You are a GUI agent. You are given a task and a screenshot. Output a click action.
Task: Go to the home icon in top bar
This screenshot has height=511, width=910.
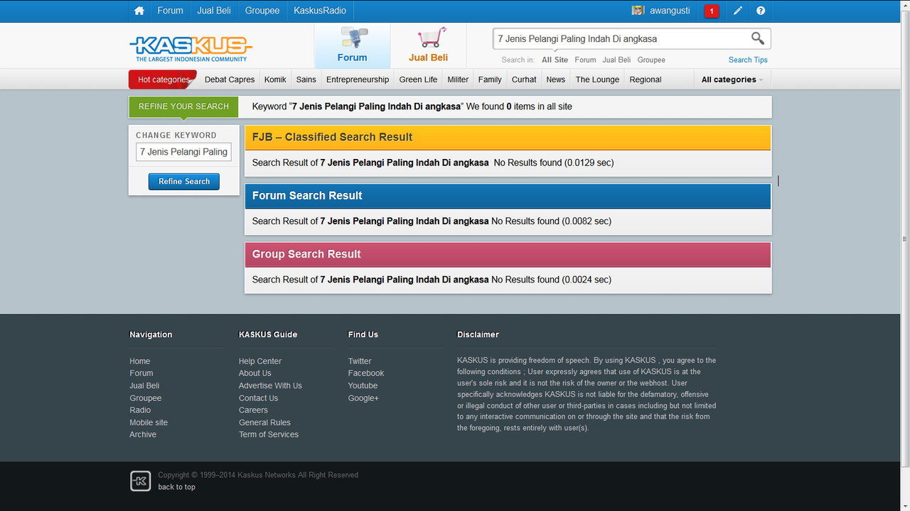tap(139, 11)
